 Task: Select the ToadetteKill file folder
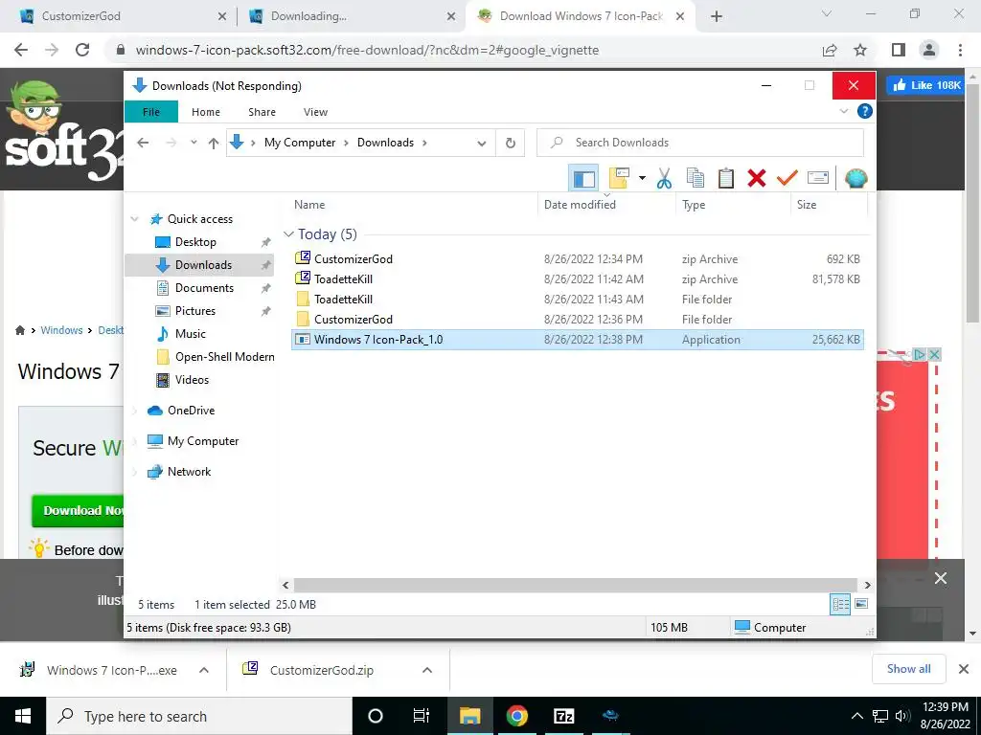578,300
